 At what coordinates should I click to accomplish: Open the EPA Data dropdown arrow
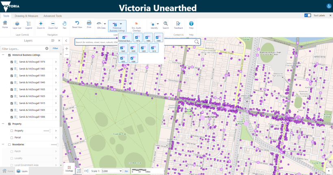105,24
